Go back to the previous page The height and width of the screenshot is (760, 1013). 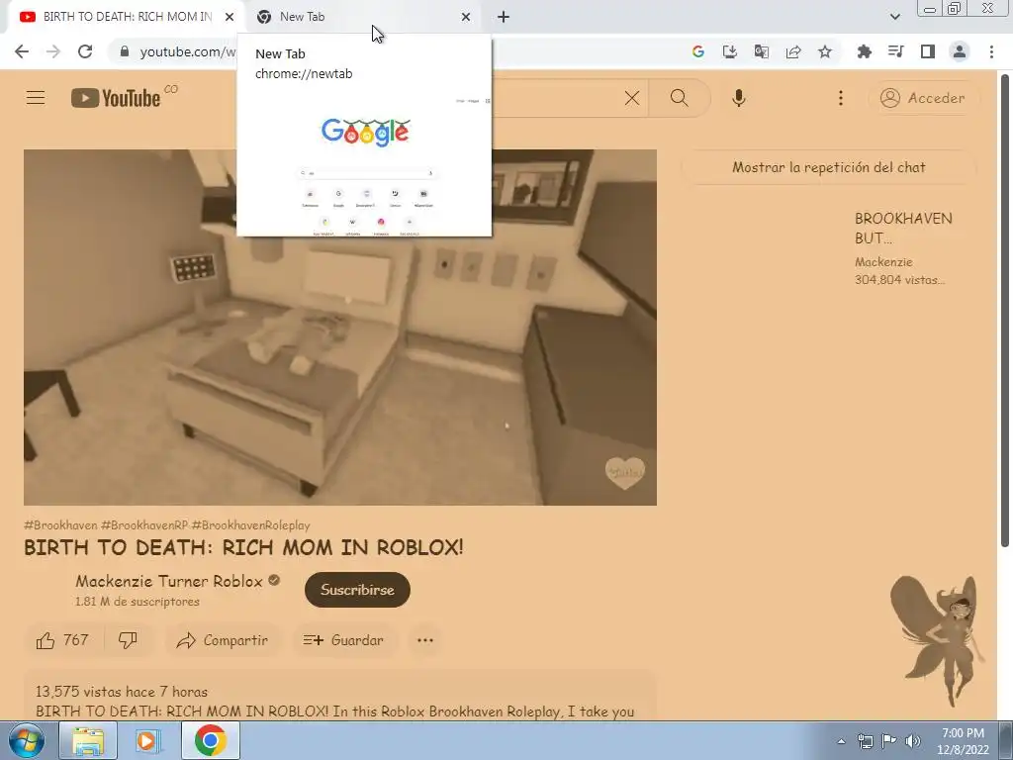coord(22,51)
